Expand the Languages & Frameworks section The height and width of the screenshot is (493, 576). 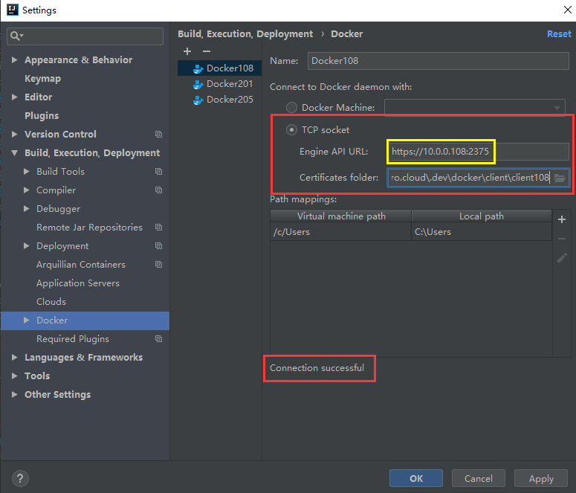pyautogui.click(x=15, y=358)
